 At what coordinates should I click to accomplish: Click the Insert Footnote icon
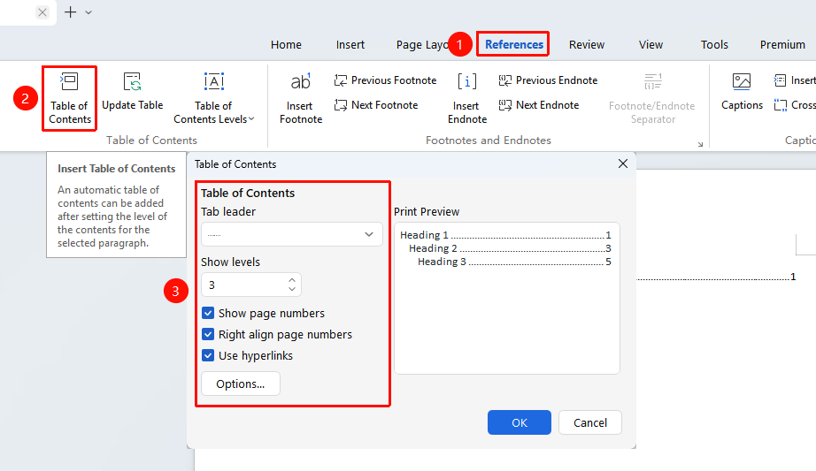[x=301, y=82]
